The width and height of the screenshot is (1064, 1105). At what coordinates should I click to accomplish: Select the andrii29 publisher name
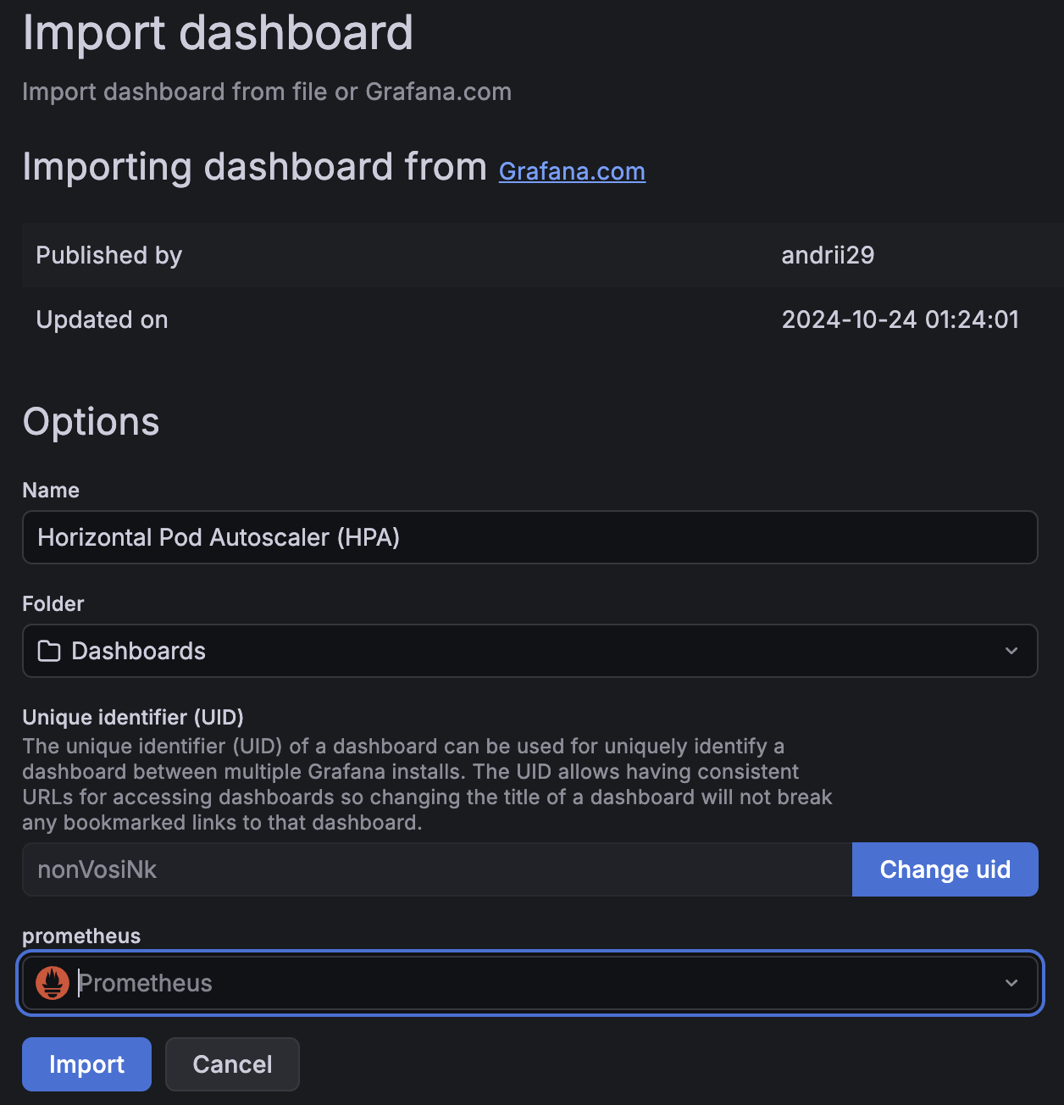click(x=828, y=255)
